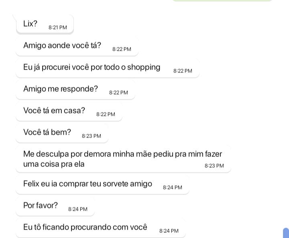This screenshot has height=238, width=289.
Task: Tap the 8:24 PM timestamp beside "Por favor?"
Action: (x=78, y=209)
